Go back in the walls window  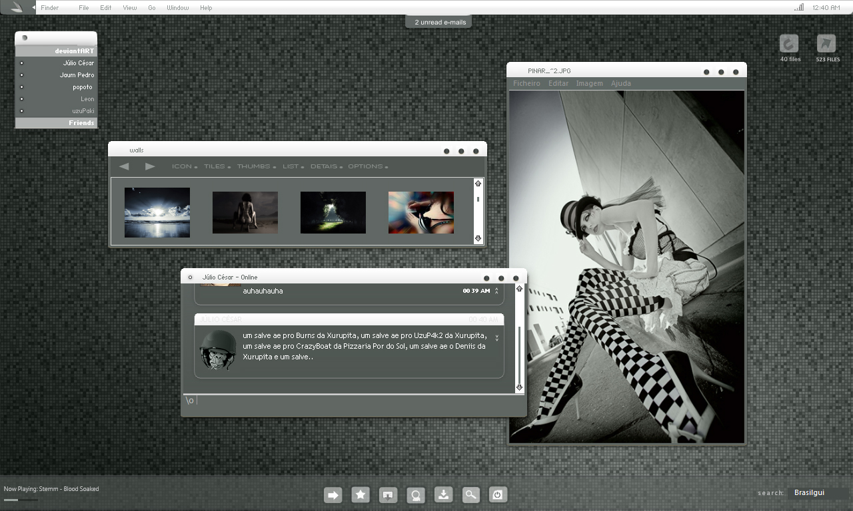tap(124, 166)
